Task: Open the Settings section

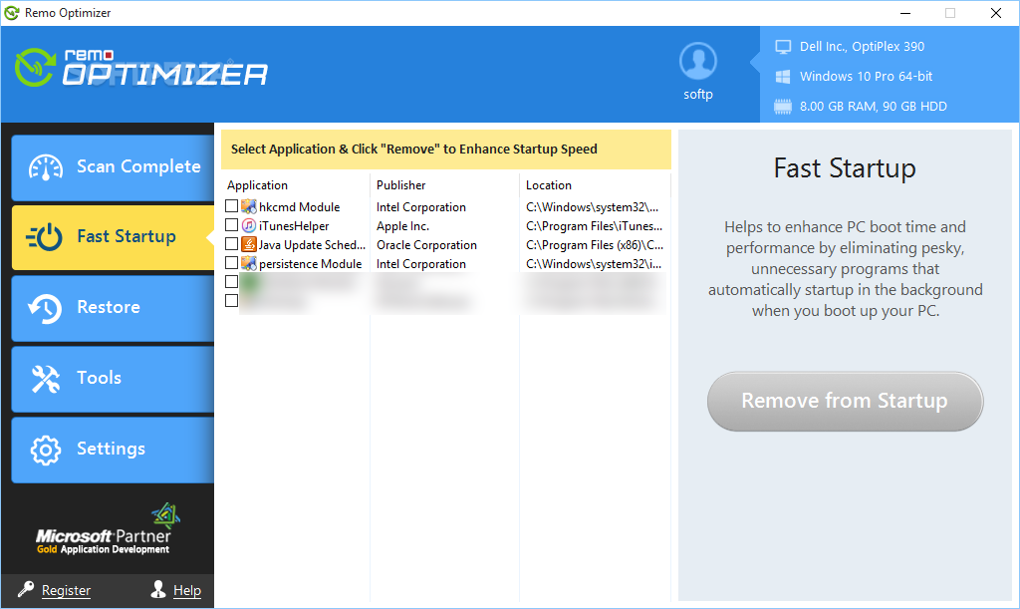Action: pos(113,450)
